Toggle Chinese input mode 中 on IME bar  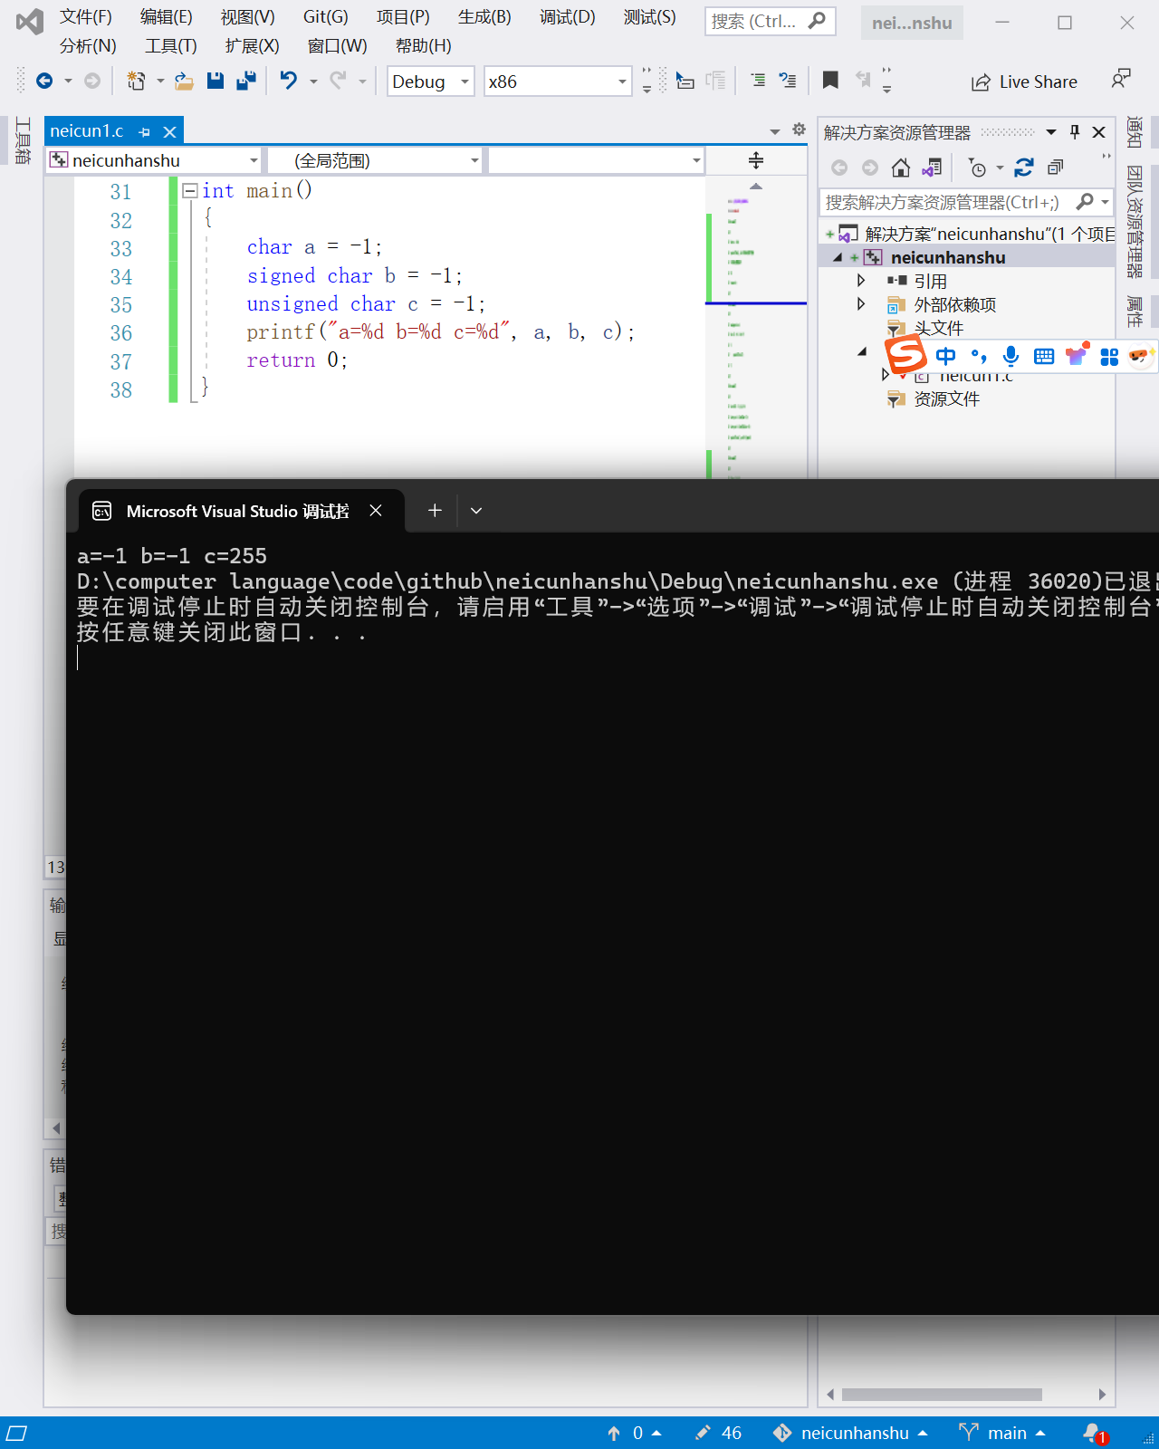(945, 356)
